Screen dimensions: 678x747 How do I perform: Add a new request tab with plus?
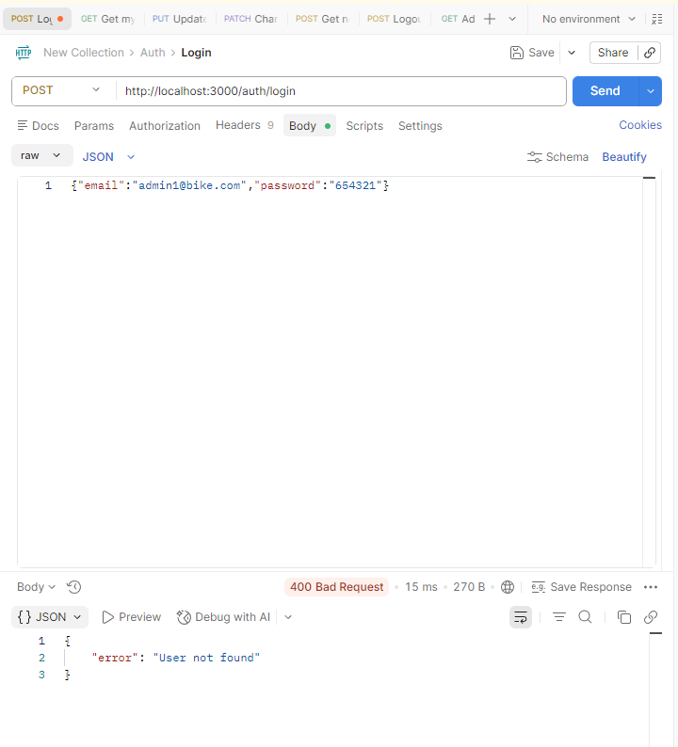tap(490, 19)
